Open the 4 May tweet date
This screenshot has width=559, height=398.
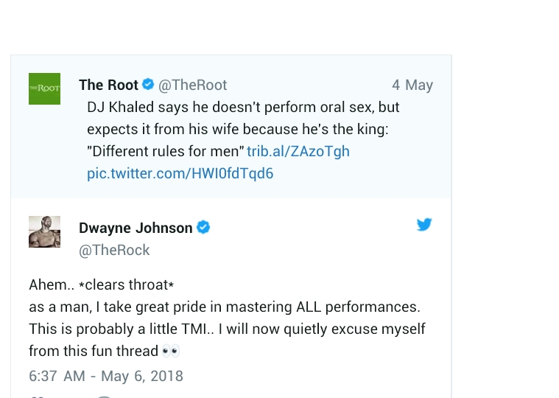pyautogui.click(x=412, y=85)
